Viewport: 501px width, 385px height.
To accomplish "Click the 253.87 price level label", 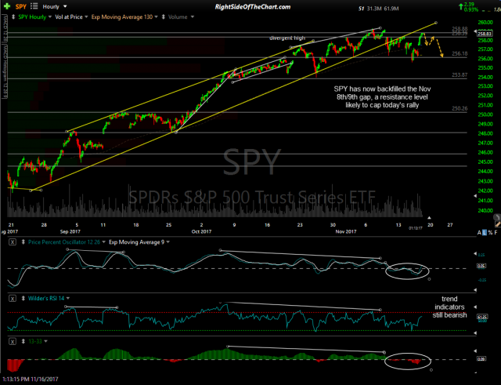I will (460, 75).
